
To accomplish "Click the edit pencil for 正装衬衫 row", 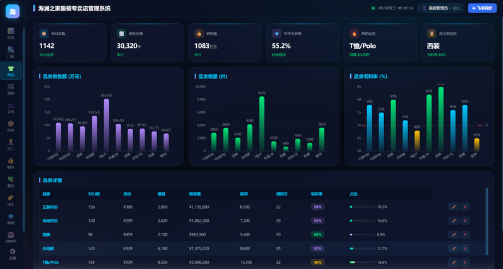I will 453,207.
